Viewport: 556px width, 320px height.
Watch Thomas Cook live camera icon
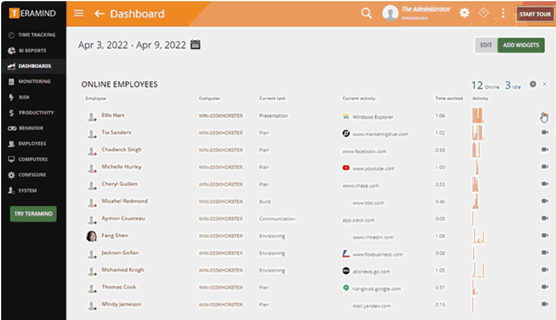tap(544, 286)
